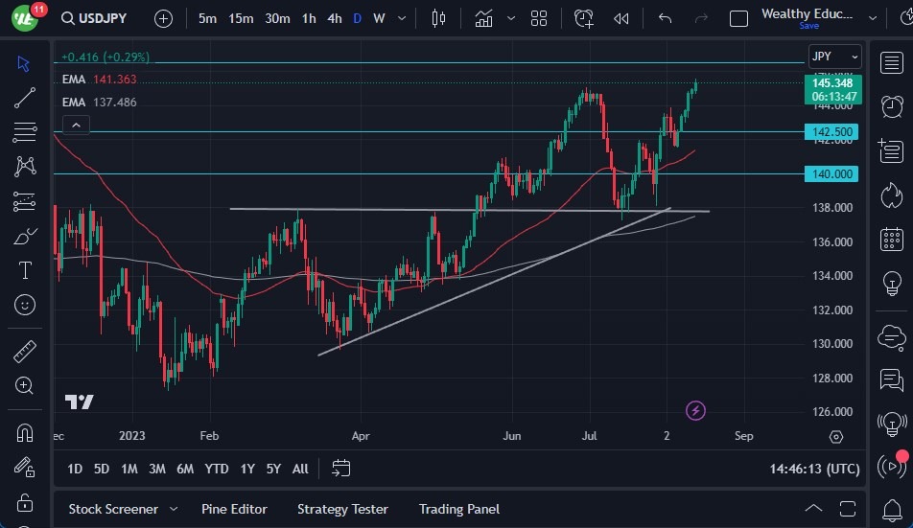Set the date range to YTD

click(217, 469)
